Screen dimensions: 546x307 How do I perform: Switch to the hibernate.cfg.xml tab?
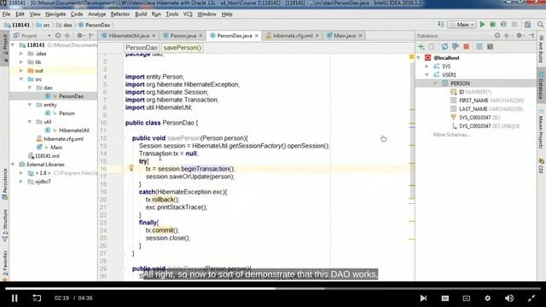(293, 36)
